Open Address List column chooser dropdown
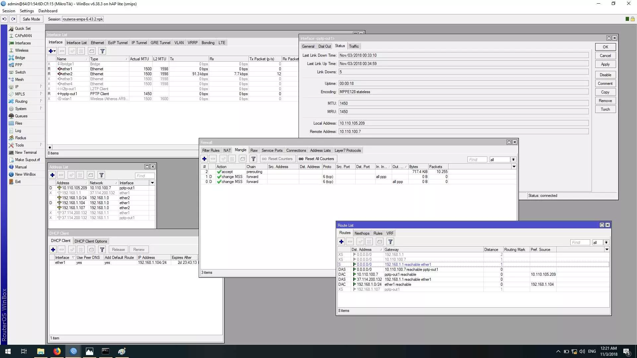Screen dimensions: 637x358 tap(152, 183)
